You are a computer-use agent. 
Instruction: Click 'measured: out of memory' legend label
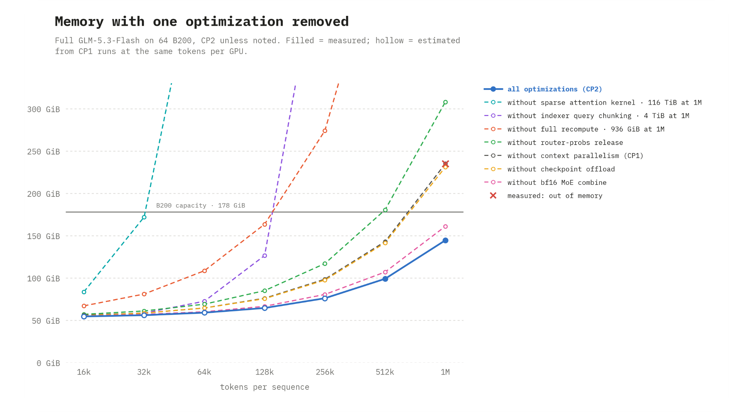tap(555, 196)
